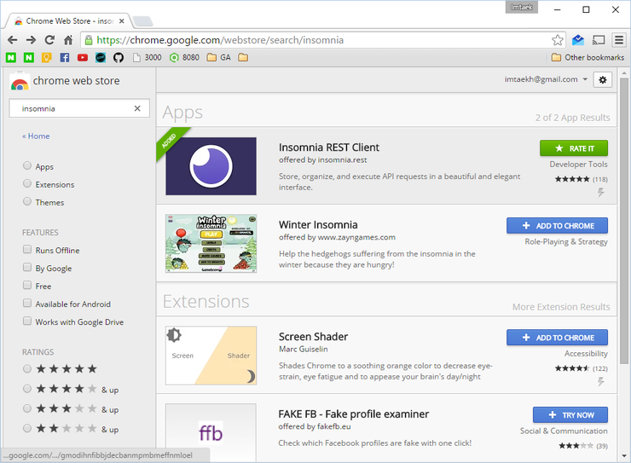Screen dimensions: 631x463
Task: Select the two stars & up rating
Action: click(27, 428)
